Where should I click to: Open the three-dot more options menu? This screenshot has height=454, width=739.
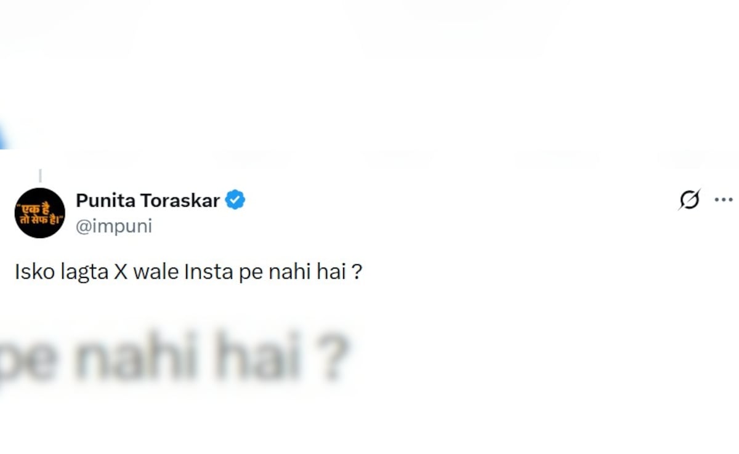(x=724, y=200)
